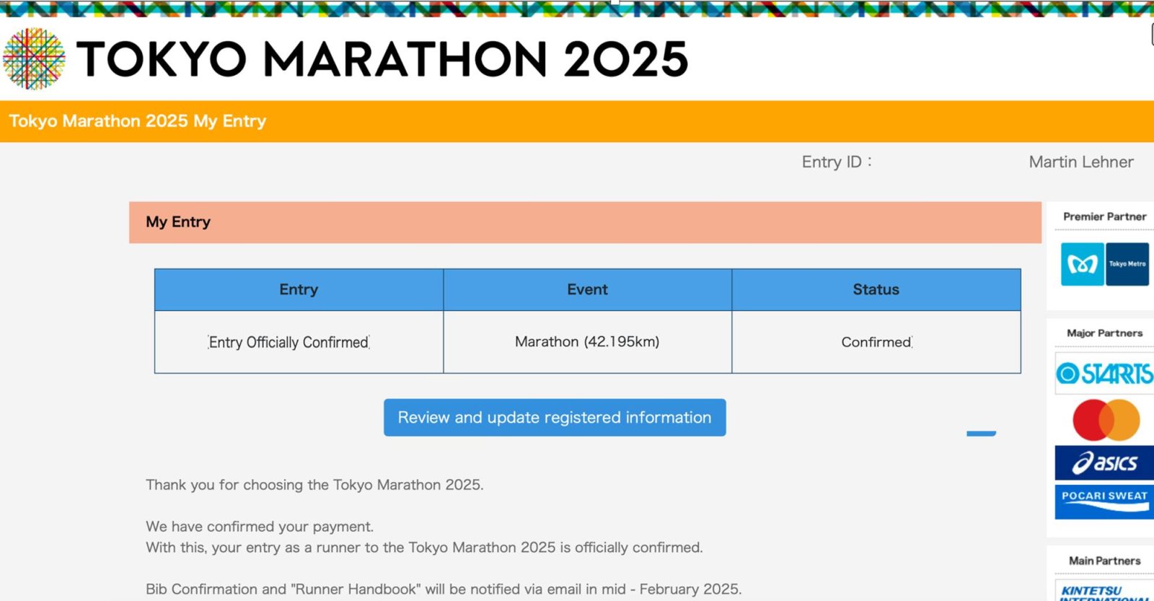
Task: Click the Pocari Sweat sponsor logo
Action: (1104, 501)
